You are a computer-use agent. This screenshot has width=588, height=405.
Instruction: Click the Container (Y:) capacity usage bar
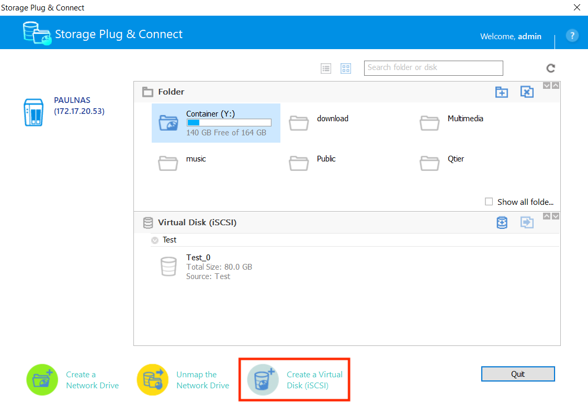tap(229, 122)
